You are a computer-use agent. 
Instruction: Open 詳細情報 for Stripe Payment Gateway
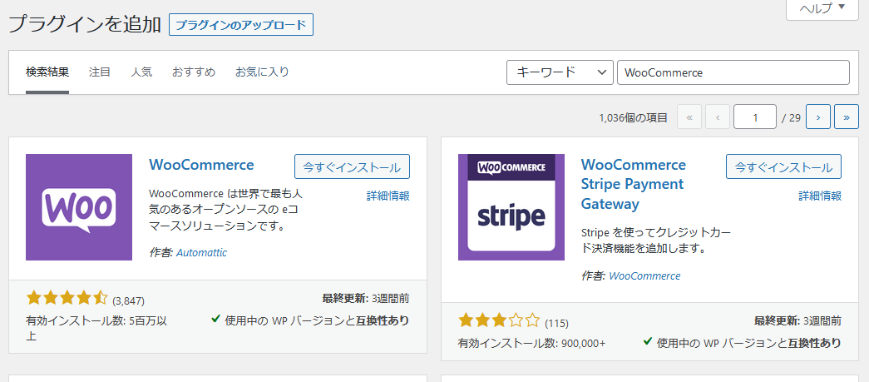click(x=820, y=195)
